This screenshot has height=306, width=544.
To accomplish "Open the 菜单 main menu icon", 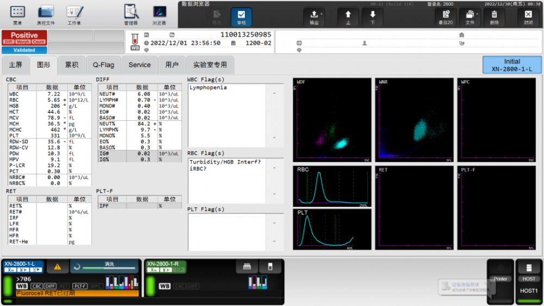I will pos(17,12).
